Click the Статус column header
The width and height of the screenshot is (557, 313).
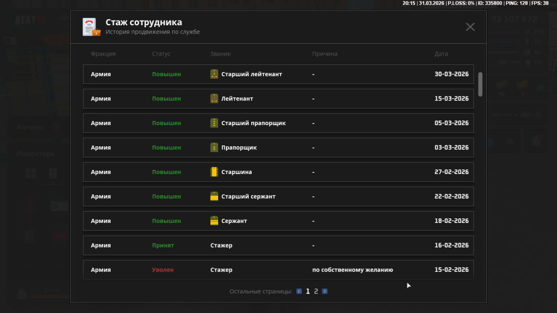point(161,54)
